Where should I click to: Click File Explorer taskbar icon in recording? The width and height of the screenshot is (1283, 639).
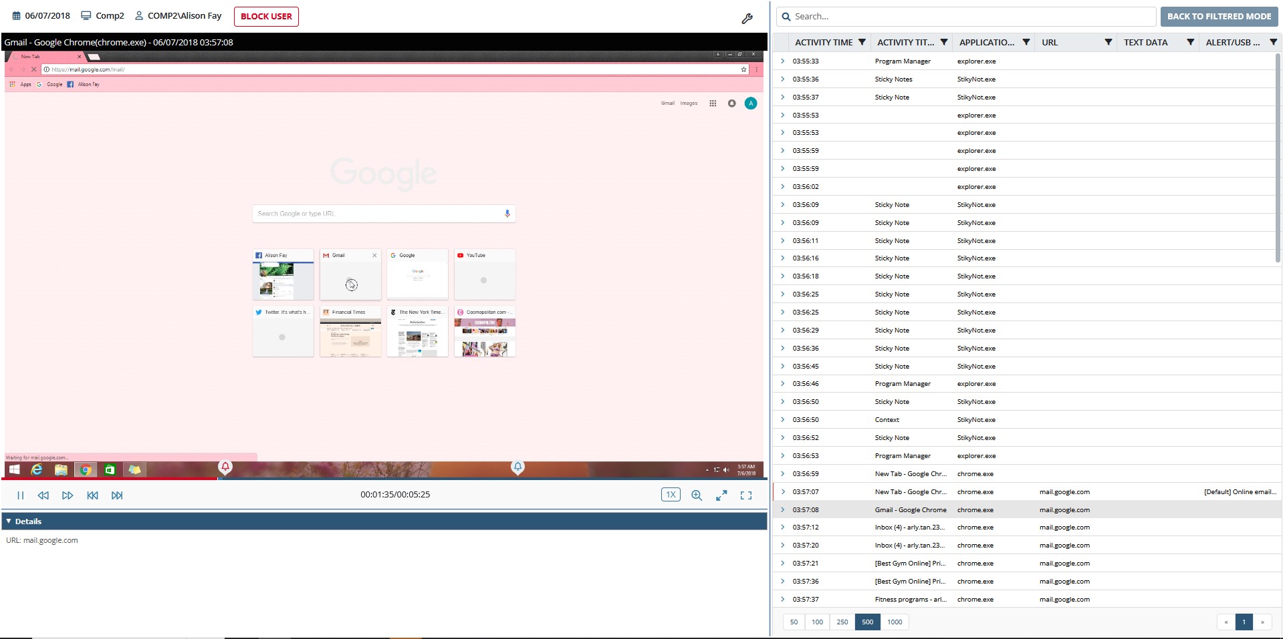(x=61, y=469)
